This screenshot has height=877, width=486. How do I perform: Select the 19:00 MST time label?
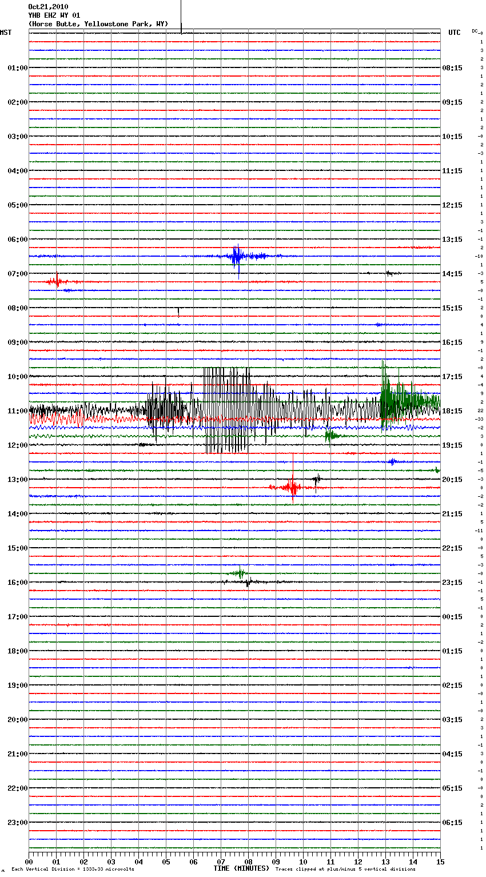pyautogui.click(x=17, y=685)
